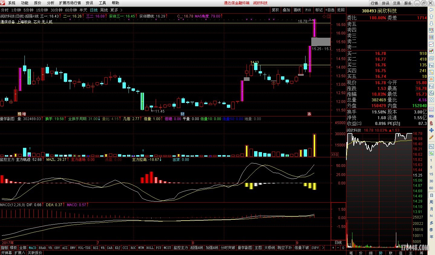Select 季 quarterly period in sidebar
435x255 pixels.
pyautogui.click(x=431, y=230)
